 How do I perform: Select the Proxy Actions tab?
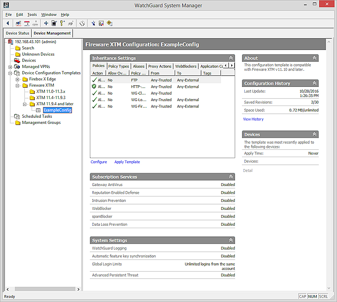click(x=160, y=66)
